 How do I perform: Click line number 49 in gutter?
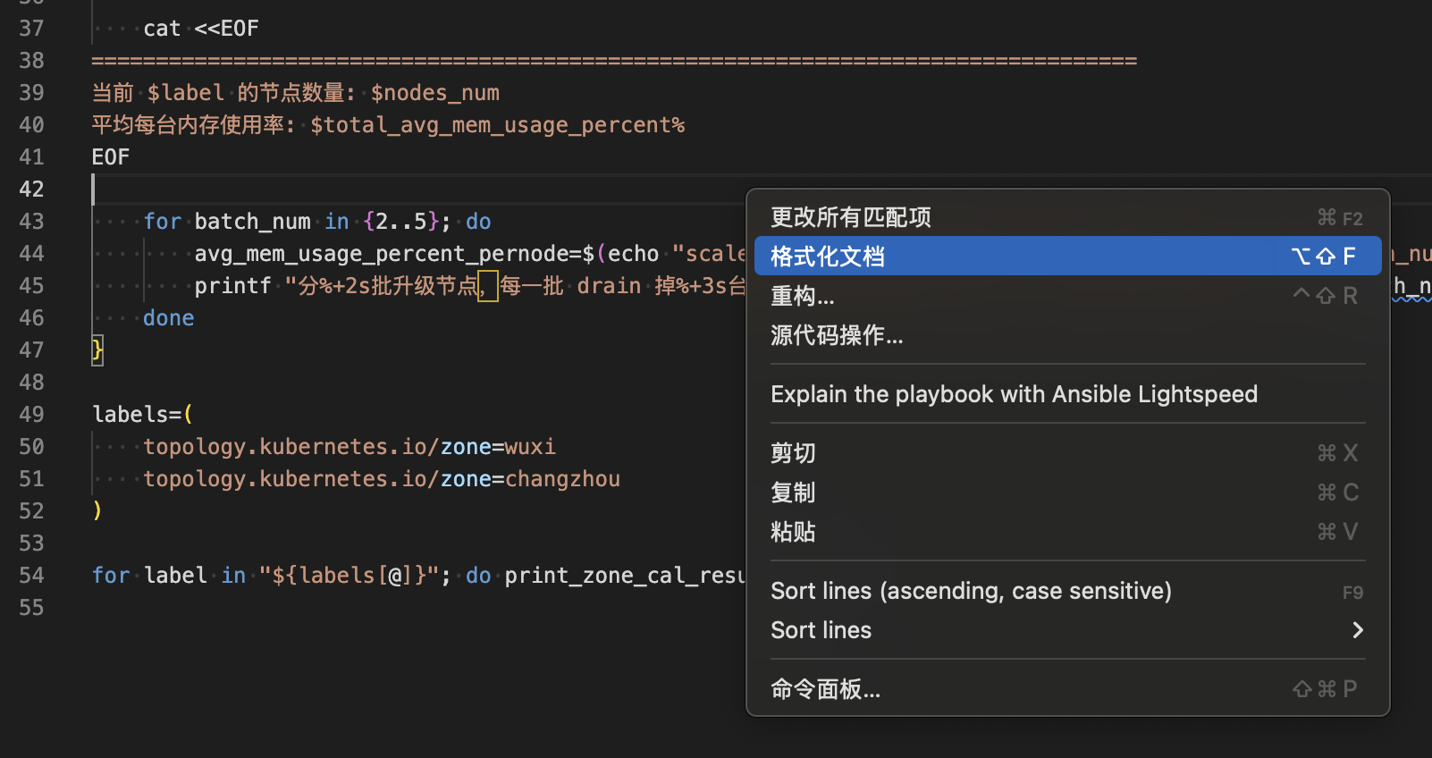[x=31, y=415]
